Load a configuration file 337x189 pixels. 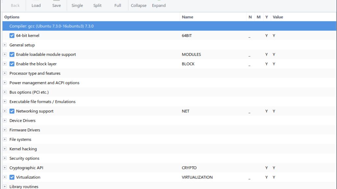36,5
